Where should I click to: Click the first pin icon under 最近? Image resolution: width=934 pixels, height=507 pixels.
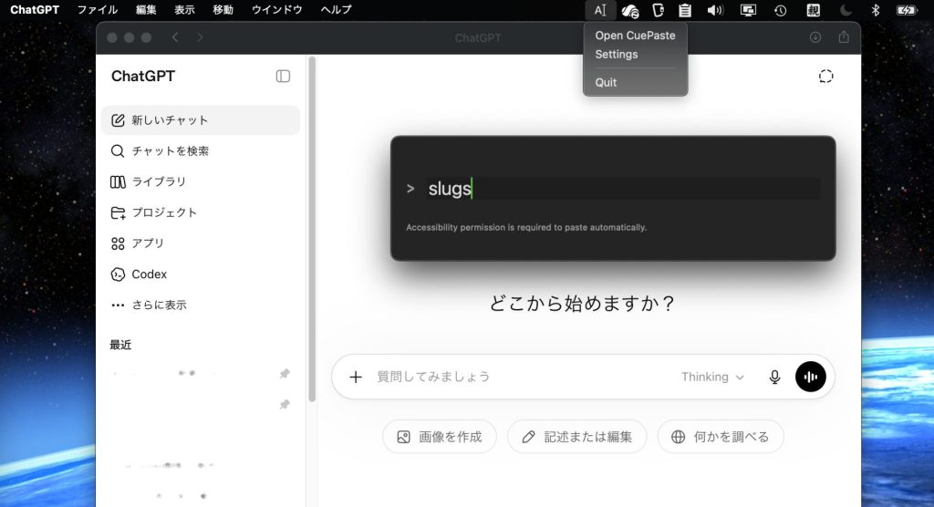[x=285, y=374]
